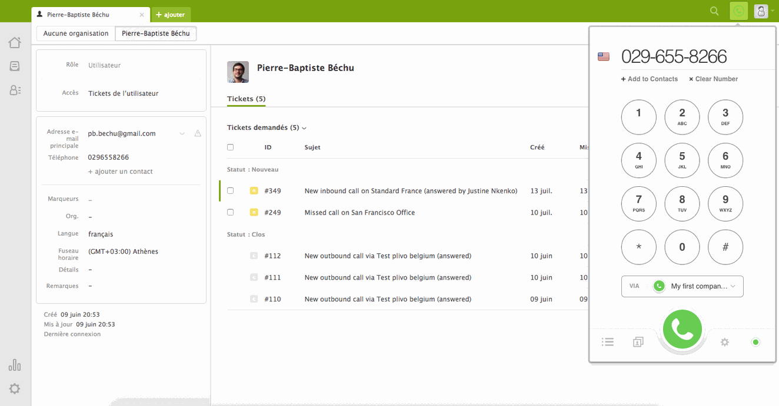Expand the email address dropdown chevron
The width and height of the screenshot is (779, 406).
[182, 134]
